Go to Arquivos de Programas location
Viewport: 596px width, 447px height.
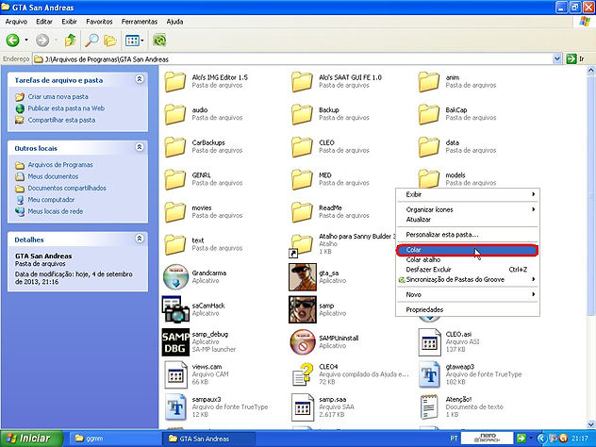tap(60, 165)
